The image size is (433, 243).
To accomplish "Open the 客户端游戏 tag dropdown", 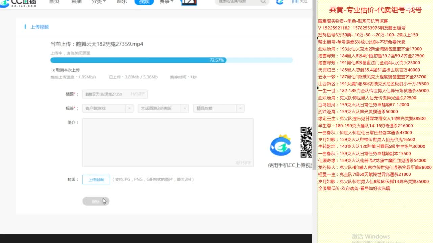I will [108, 108].
